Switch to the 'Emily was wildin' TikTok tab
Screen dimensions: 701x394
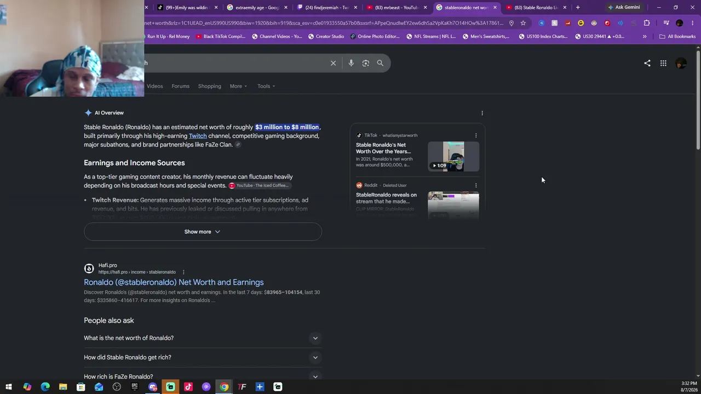187,8
